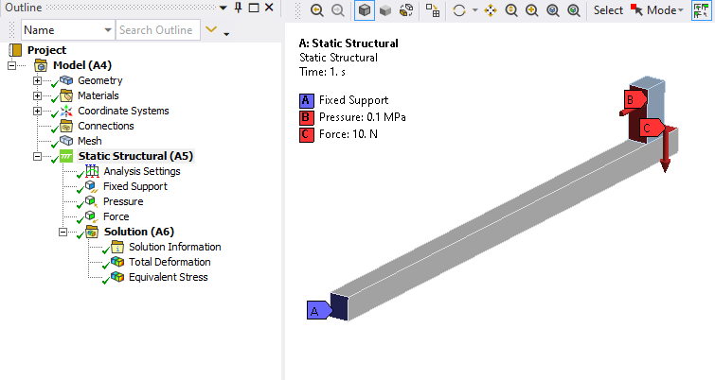Image resolution: width=715 pixels, height=380 pixels.
Task: Click the Analysis Settings grid icon
Action: click(92, 171)
